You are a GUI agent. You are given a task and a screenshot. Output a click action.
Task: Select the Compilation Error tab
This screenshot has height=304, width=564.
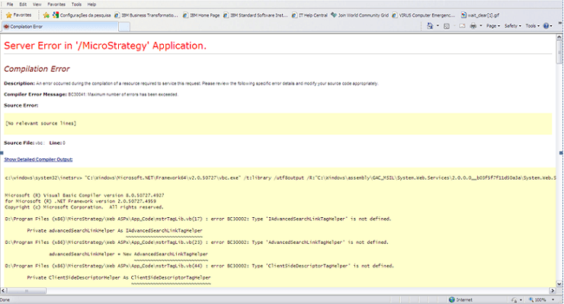point(59,27)
